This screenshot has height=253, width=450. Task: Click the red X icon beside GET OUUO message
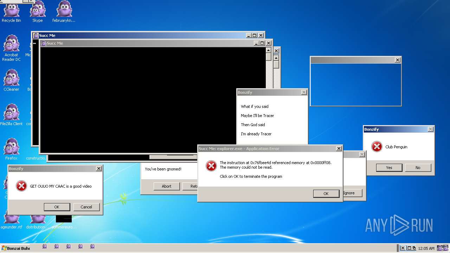(x=21, y=186)
